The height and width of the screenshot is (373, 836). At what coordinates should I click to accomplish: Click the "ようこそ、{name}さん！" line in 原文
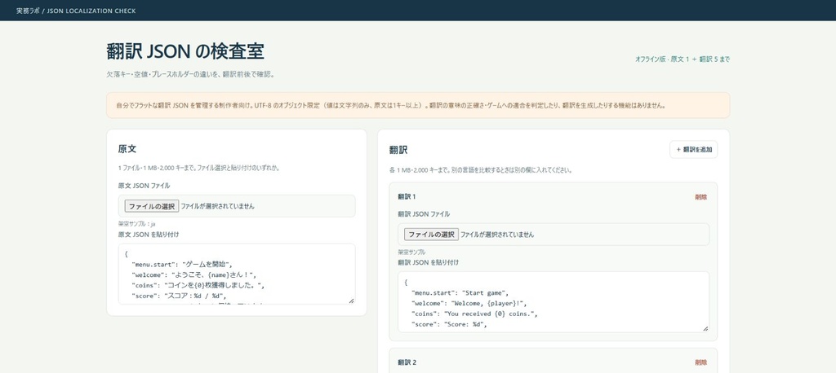(x=194, y=274)
